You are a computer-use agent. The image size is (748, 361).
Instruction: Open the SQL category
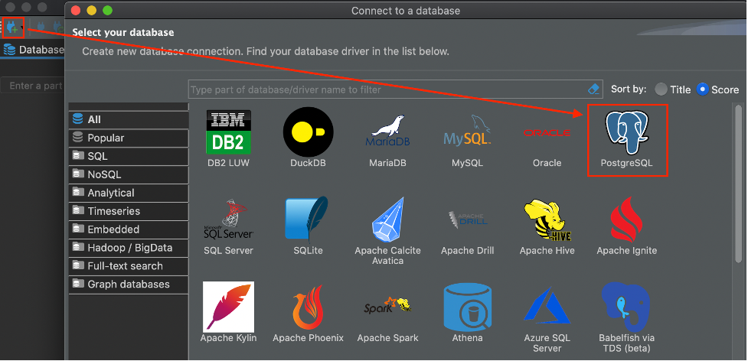coord(129,156)
